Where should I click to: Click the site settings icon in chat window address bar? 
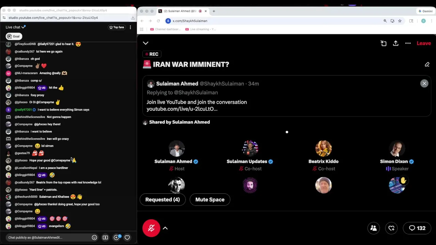click(4, 18)
